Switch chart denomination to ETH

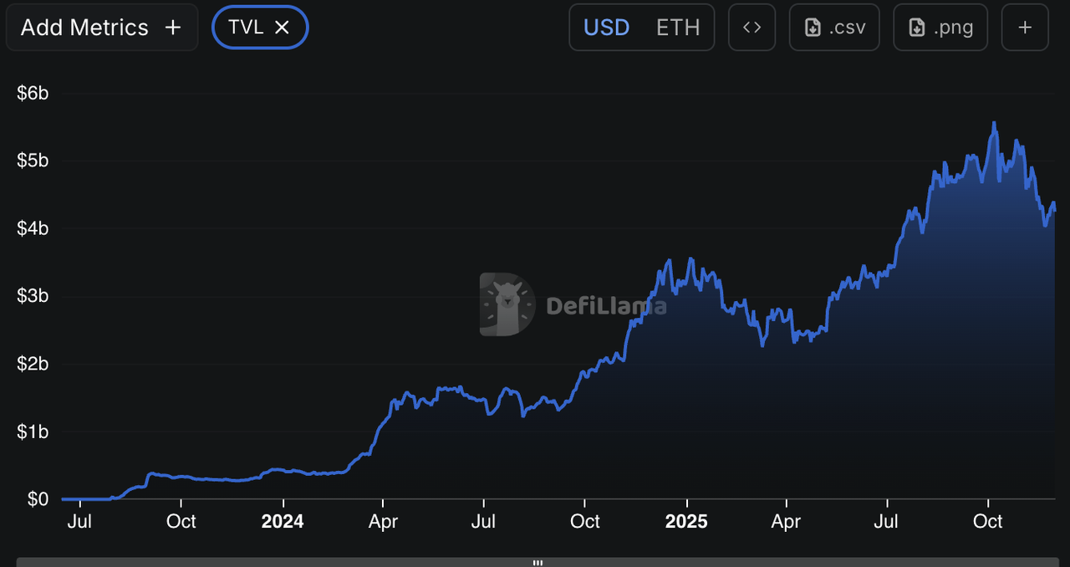click(678, 28)
